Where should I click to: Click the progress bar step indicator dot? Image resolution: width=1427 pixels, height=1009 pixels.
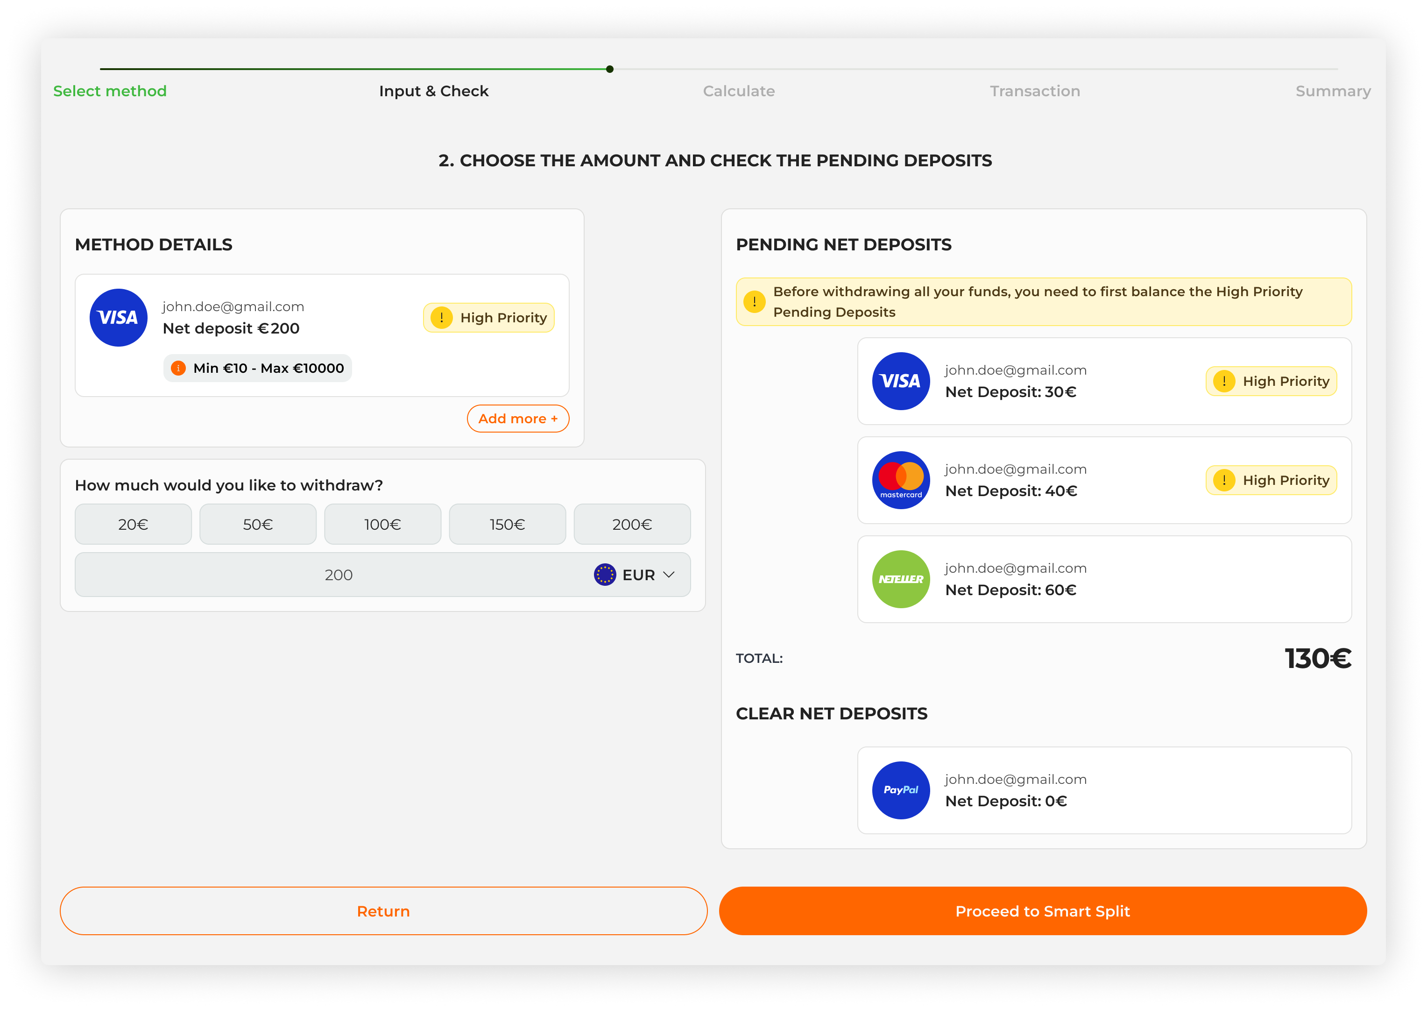610,69
